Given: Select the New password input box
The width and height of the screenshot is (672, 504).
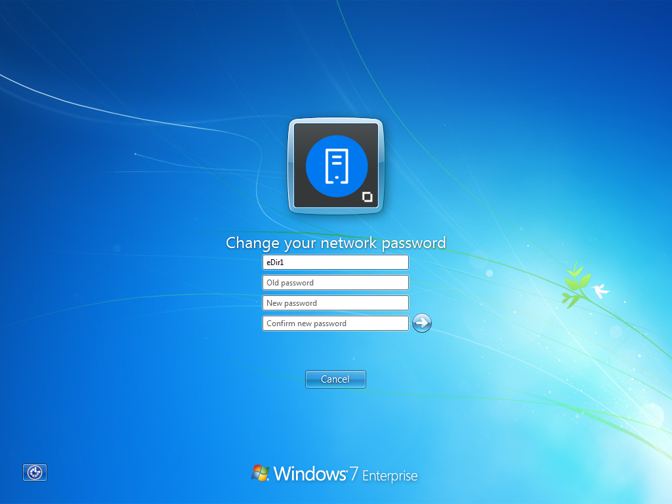Looking at the screenshot, I should [x=335, y=303].
